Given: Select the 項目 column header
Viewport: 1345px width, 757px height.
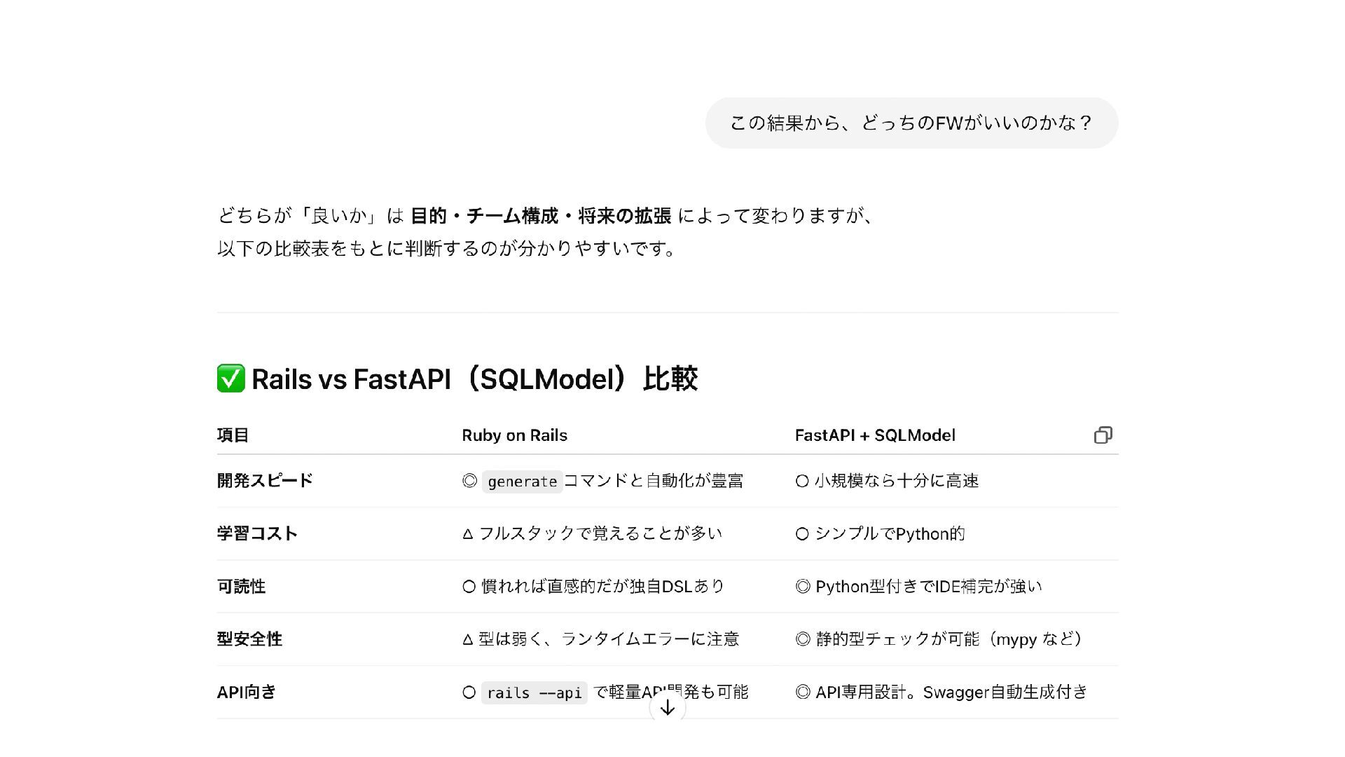Looking at the screenshot, I should (233, 435).
